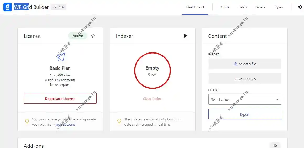Screen dimensions: 304x148
Task: Click the IMPORT section label
Action: tap(214, 54)
